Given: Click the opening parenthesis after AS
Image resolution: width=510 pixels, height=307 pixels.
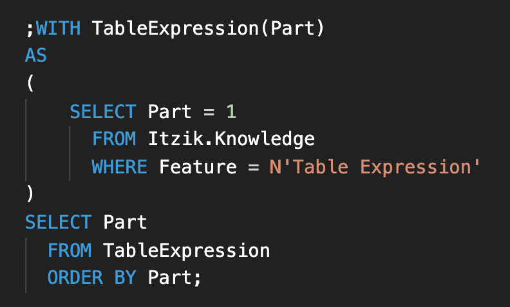Looking at the screenshot, I should 30,83.
